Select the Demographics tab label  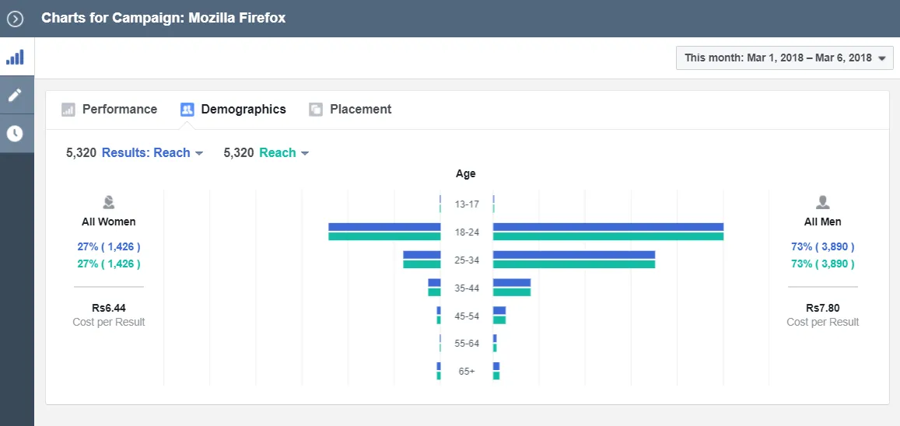[243, 110]
